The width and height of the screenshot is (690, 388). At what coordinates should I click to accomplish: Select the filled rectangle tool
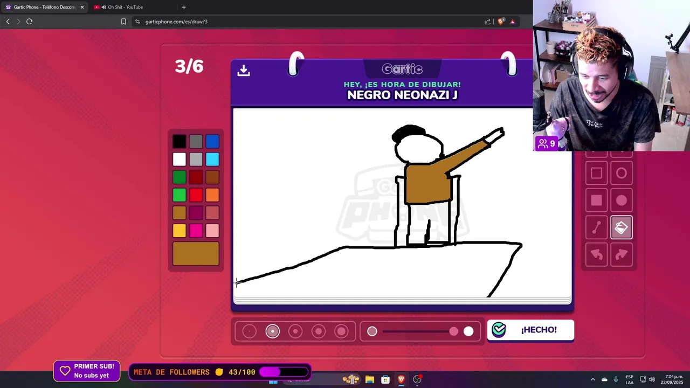[596, 200]
